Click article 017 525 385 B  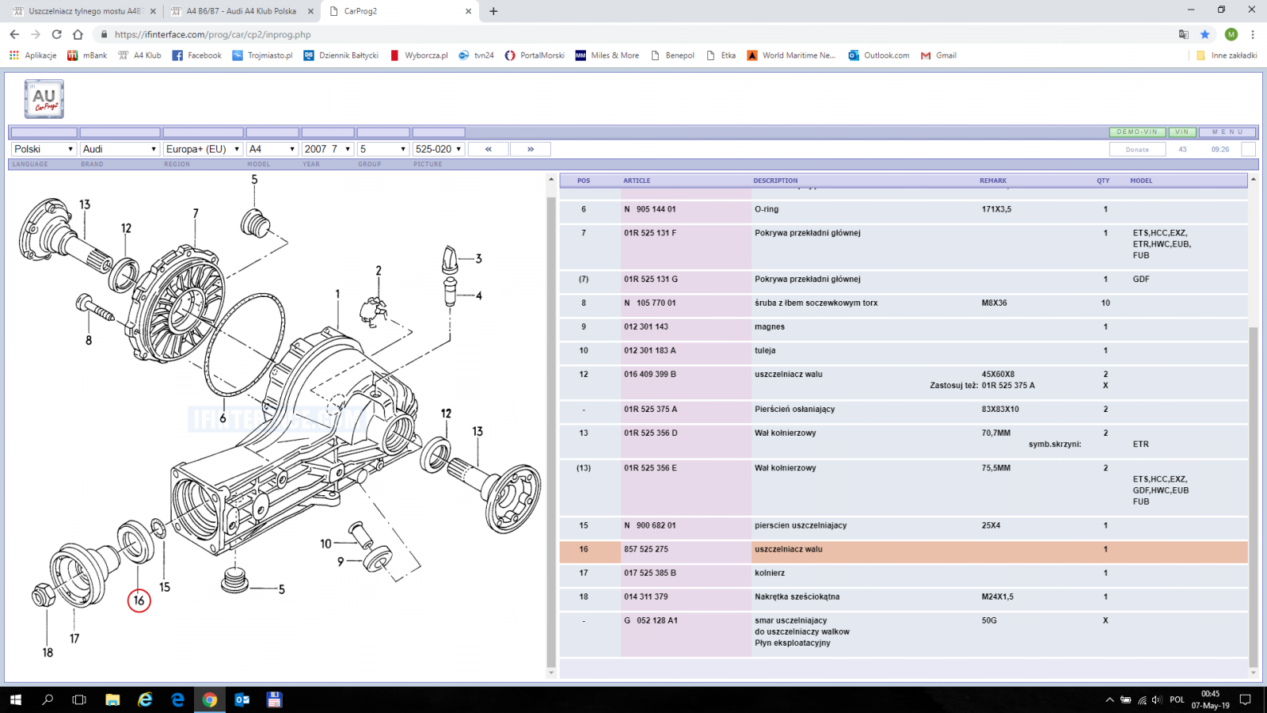649,573
